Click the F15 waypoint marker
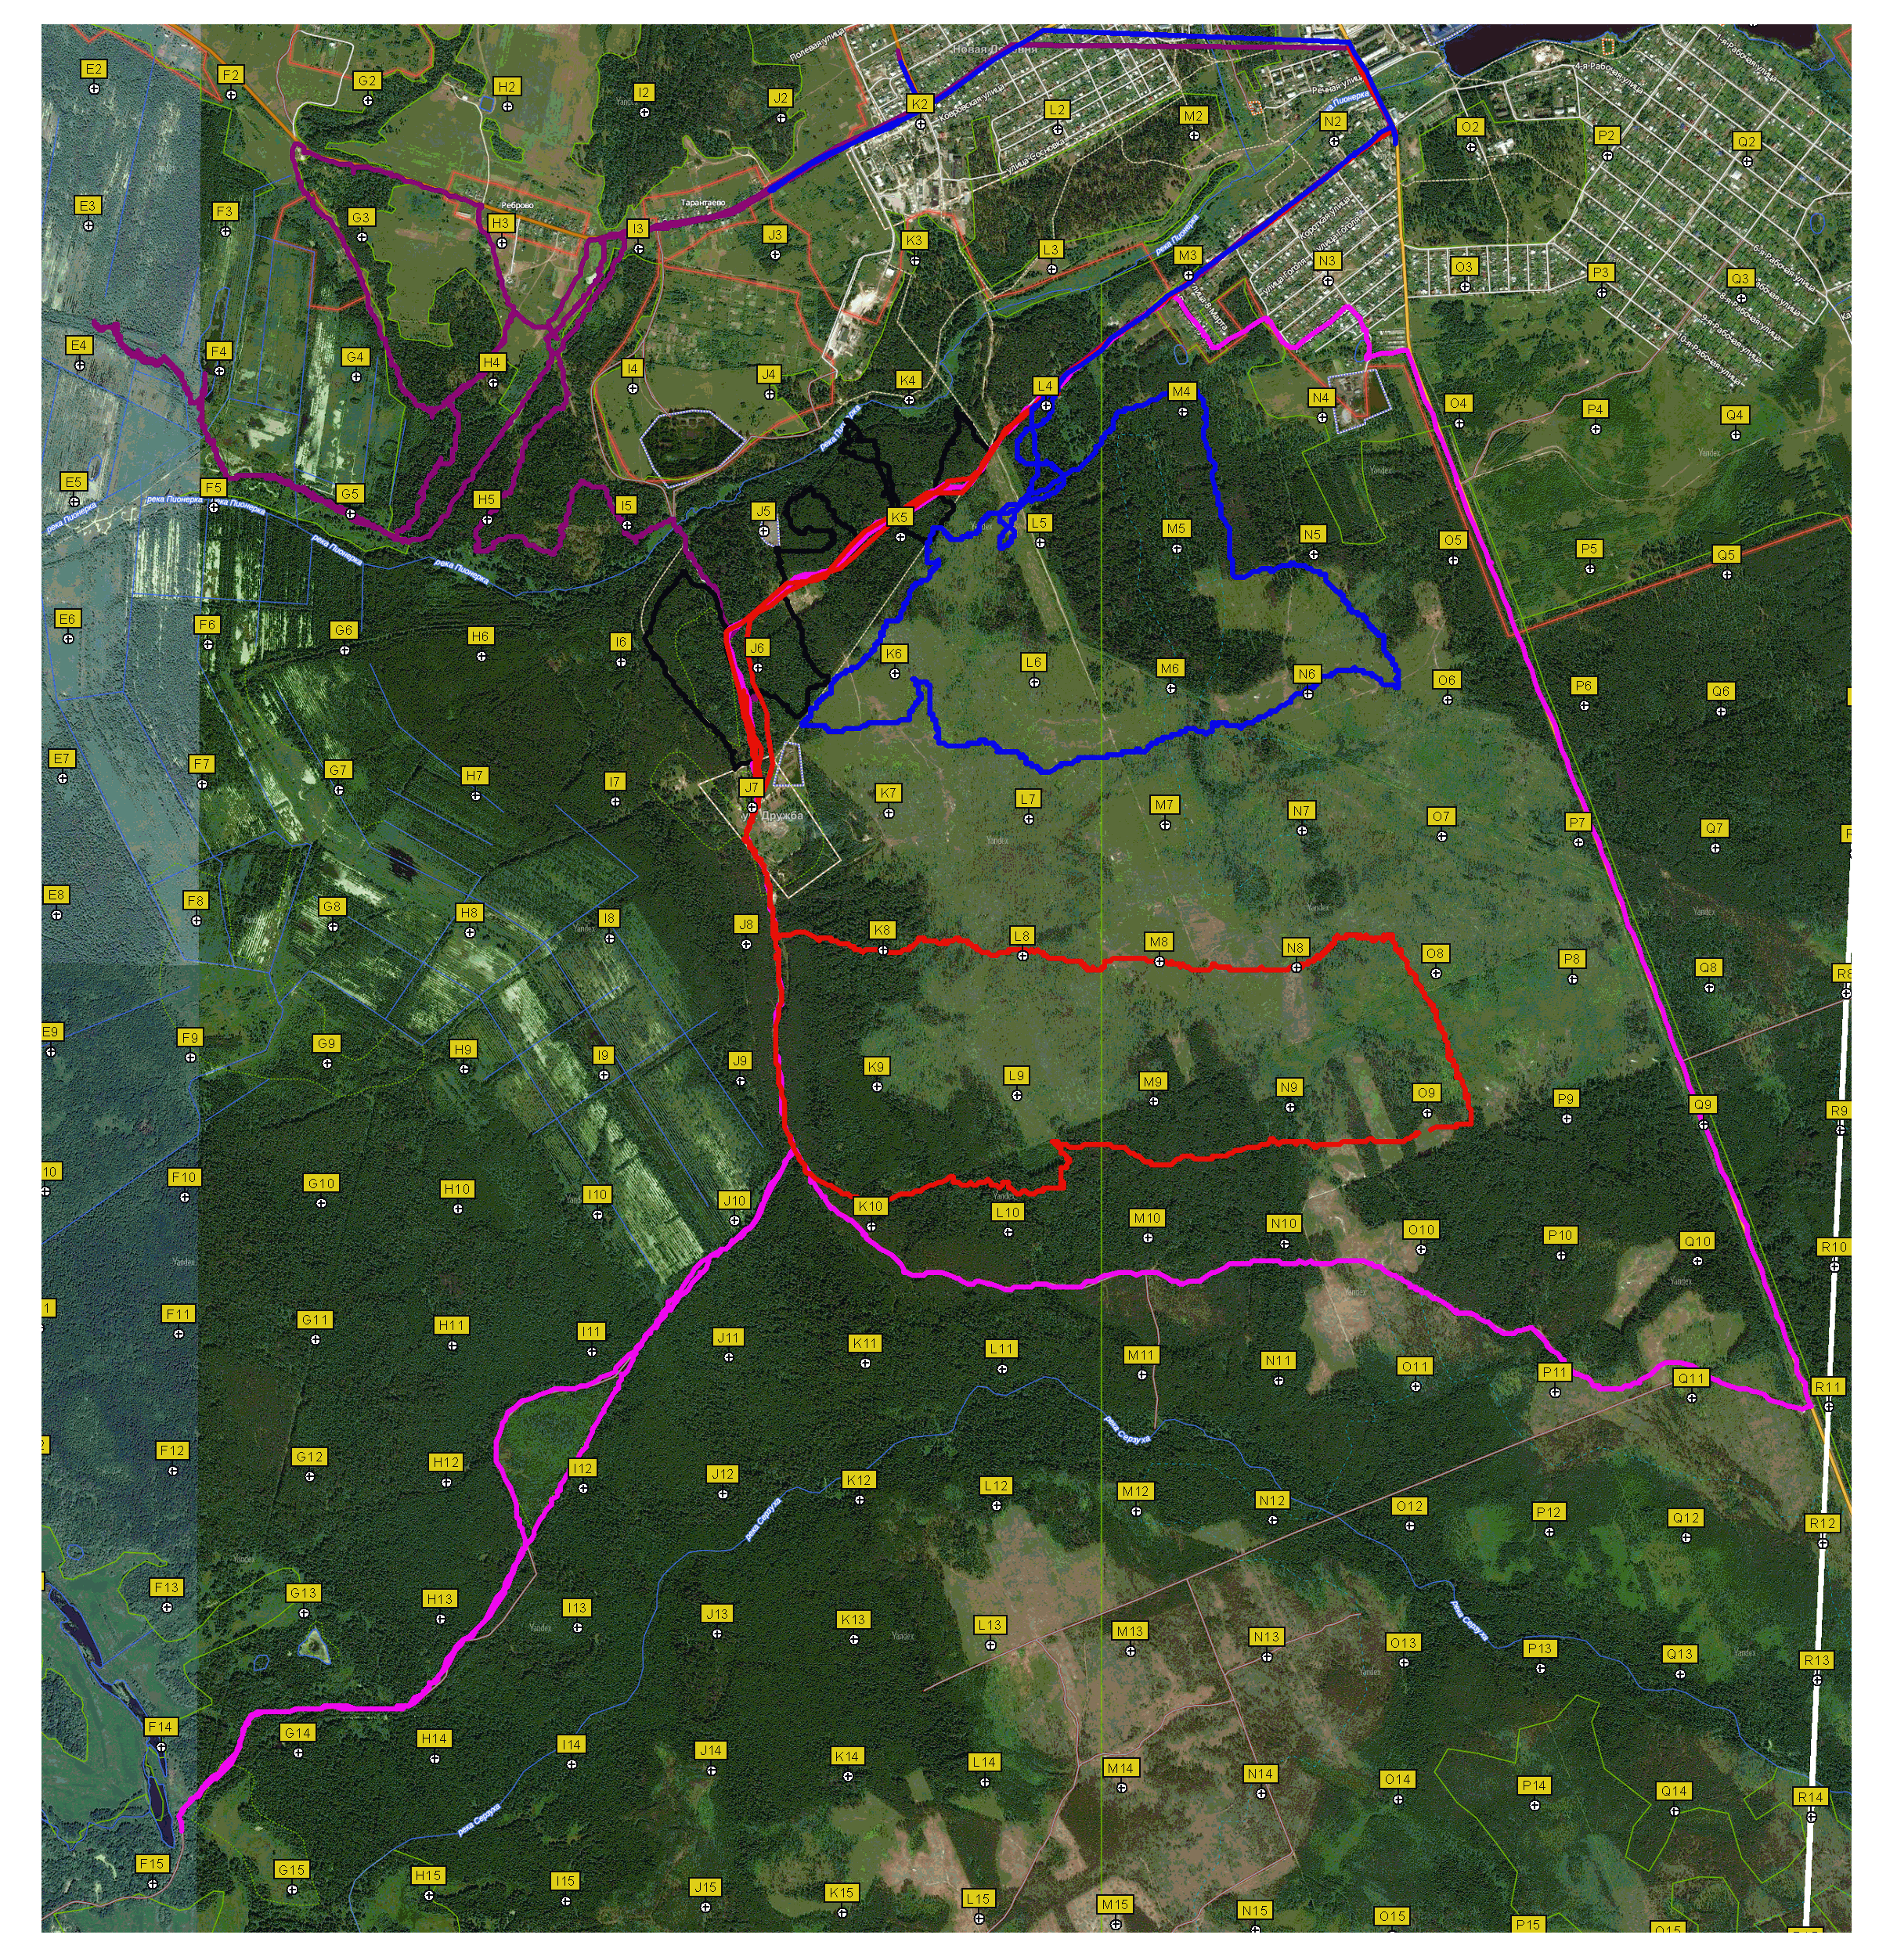The height and width of the screenshot is (1960, 1879). pyautogui.click(x=152, y=1884)
